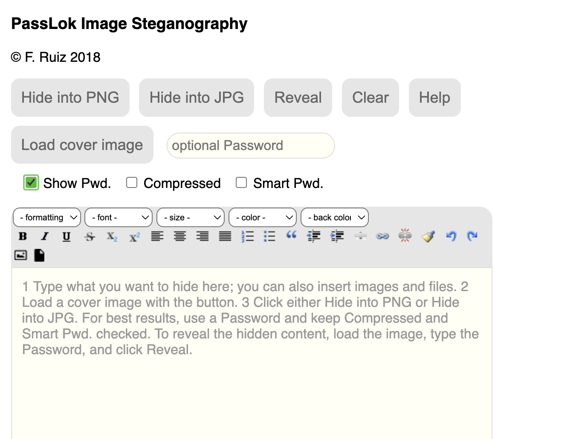Screen dimensions: 573x439
Task: Insert a horizontal rule
Action: [x=360, y=236]
